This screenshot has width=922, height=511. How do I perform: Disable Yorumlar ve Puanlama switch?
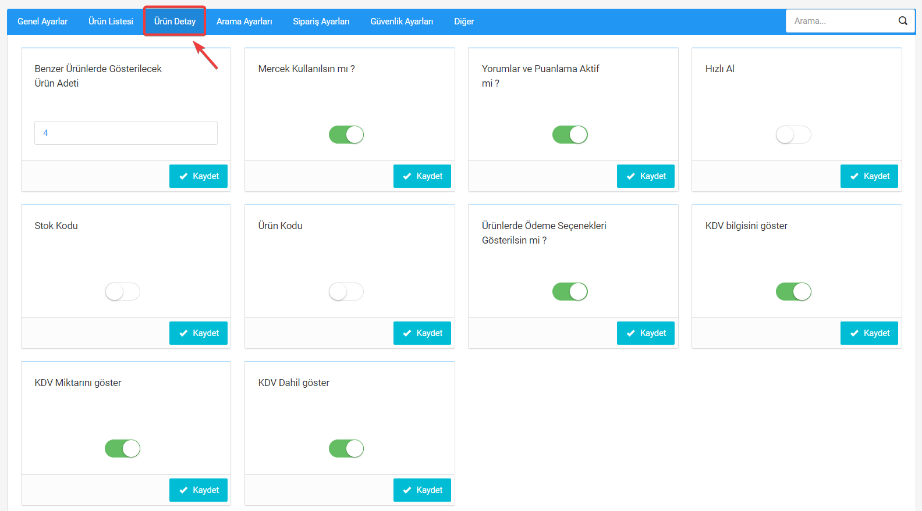(570, 135)
